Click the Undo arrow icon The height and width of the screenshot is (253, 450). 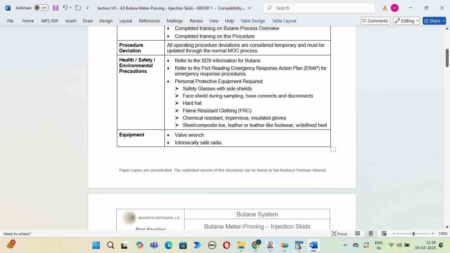65,8
